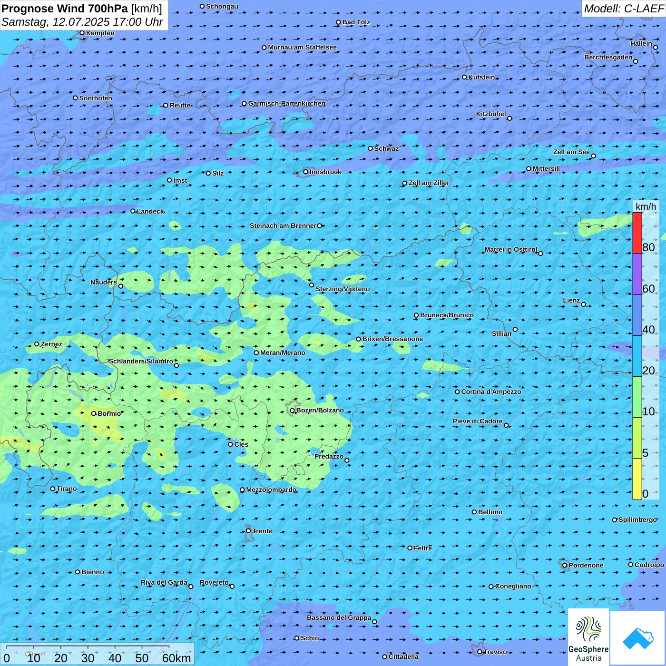
Task: Click the 'Riva del Garda' label
Action: (164, 582)
